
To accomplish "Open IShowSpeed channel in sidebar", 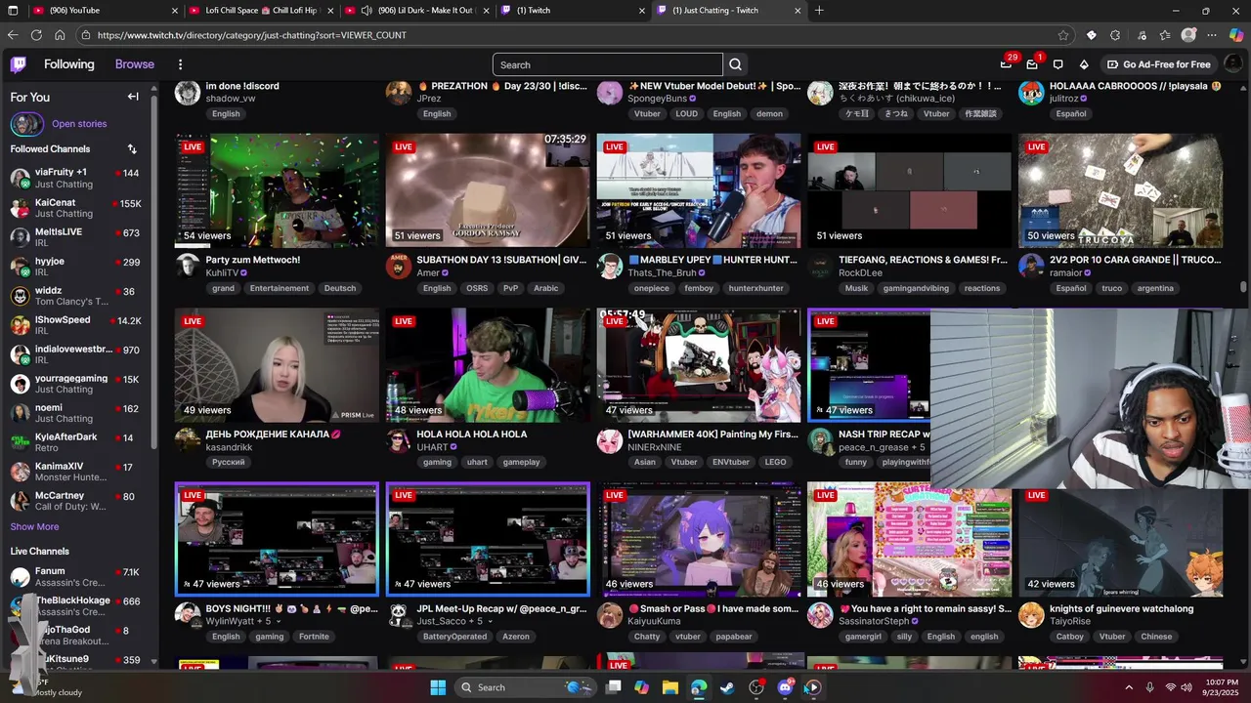I will (x=78, y=325).
